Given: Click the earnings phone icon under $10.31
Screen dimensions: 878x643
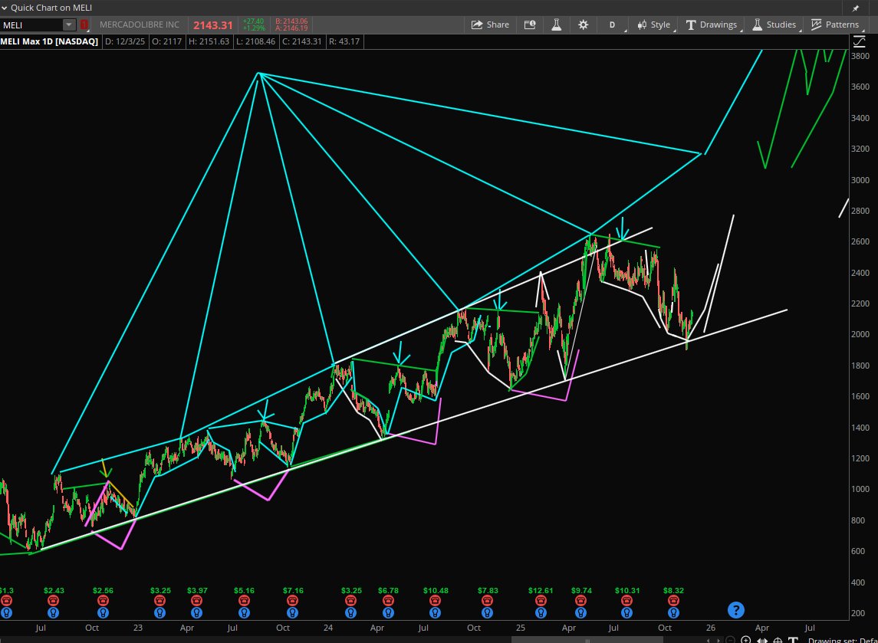Looking at the screenshot, I should [626, 601].
